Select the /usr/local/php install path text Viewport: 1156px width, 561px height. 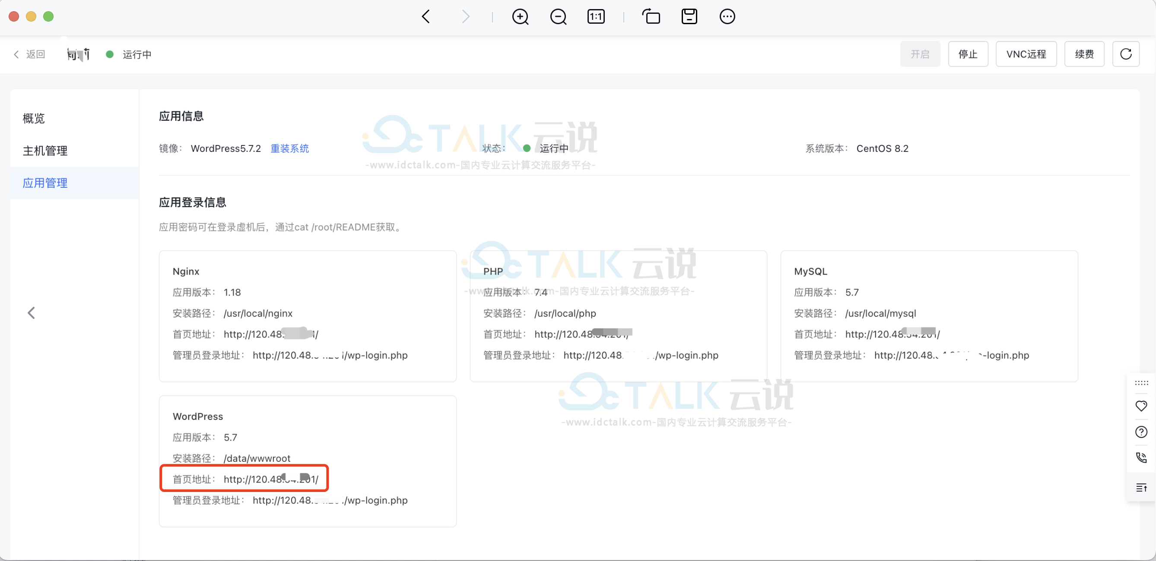click(x=565, y=313)
